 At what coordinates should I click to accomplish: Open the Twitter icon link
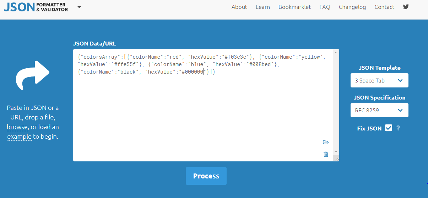coord(406,7)
